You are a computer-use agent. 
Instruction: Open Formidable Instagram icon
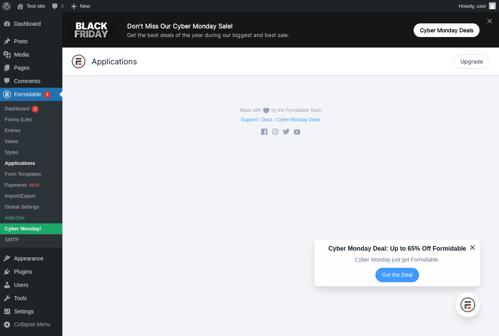click(x=275, y=132)
